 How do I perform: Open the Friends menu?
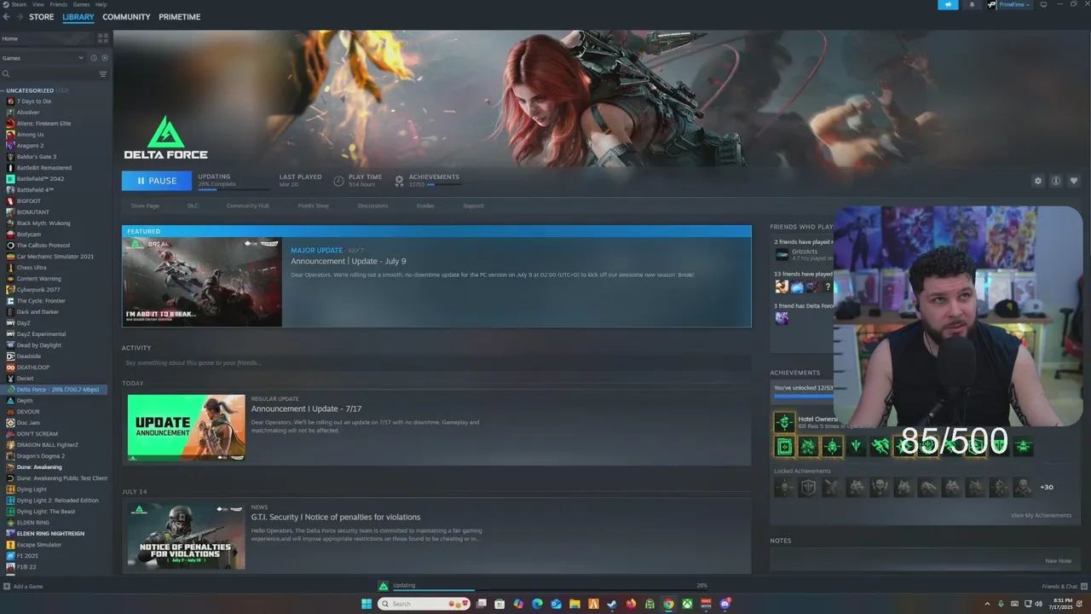[58, 4]
